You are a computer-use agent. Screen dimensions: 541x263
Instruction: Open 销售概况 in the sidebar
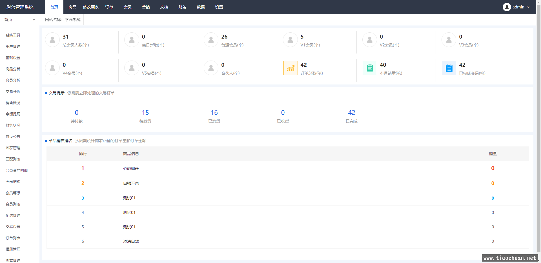click(13, 103)
